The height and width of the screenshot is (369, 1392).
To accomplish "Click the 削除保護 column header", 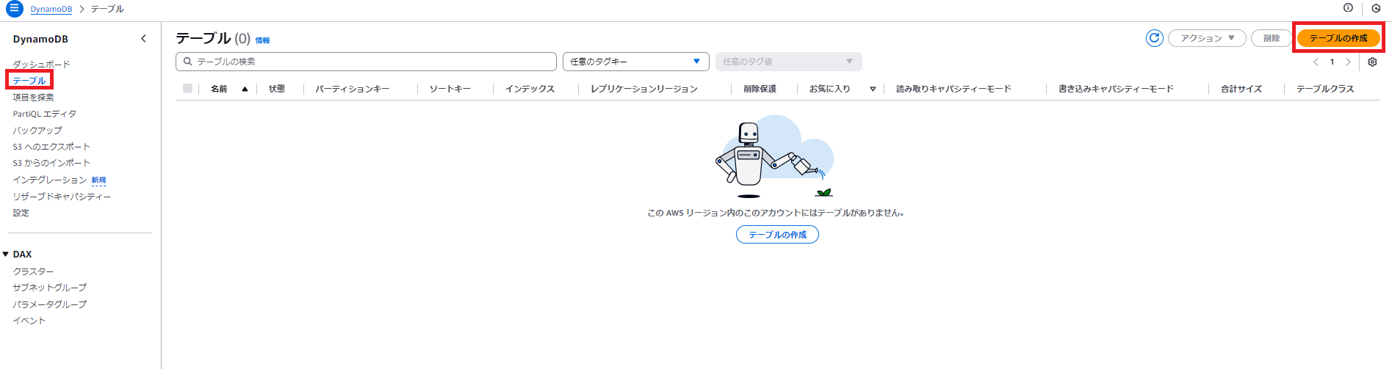I will pyautogui.click(x=760, y=89).
